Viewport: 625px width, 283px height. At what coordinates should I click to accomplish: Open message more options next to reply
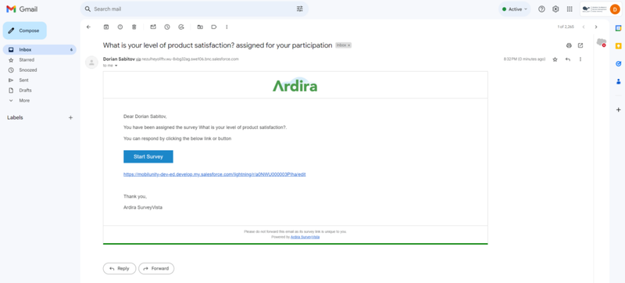[580, 59]
